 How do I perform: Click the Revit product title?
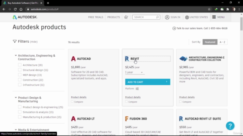[135, 59]
